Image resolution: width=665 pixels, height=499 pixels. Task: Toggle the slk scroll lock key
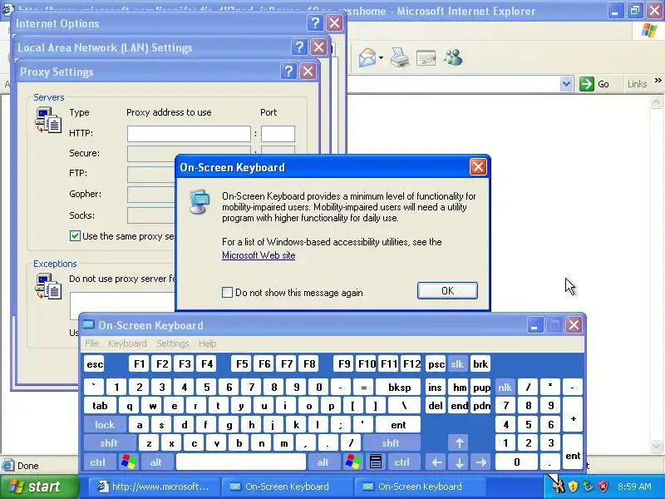click(x=457, y=363)
